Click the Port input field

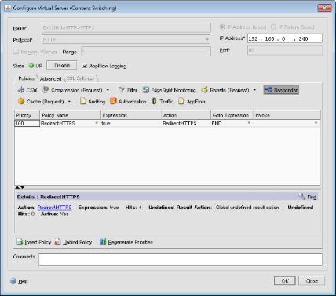285,50
